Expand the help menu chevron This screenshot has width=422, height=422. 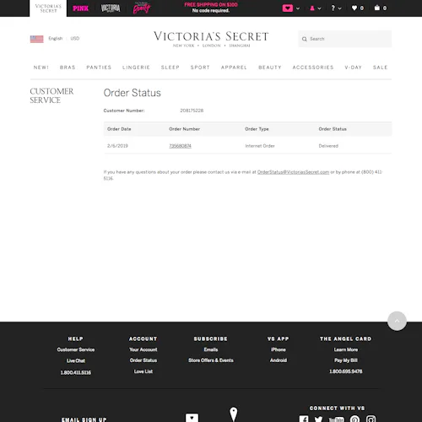340,8
